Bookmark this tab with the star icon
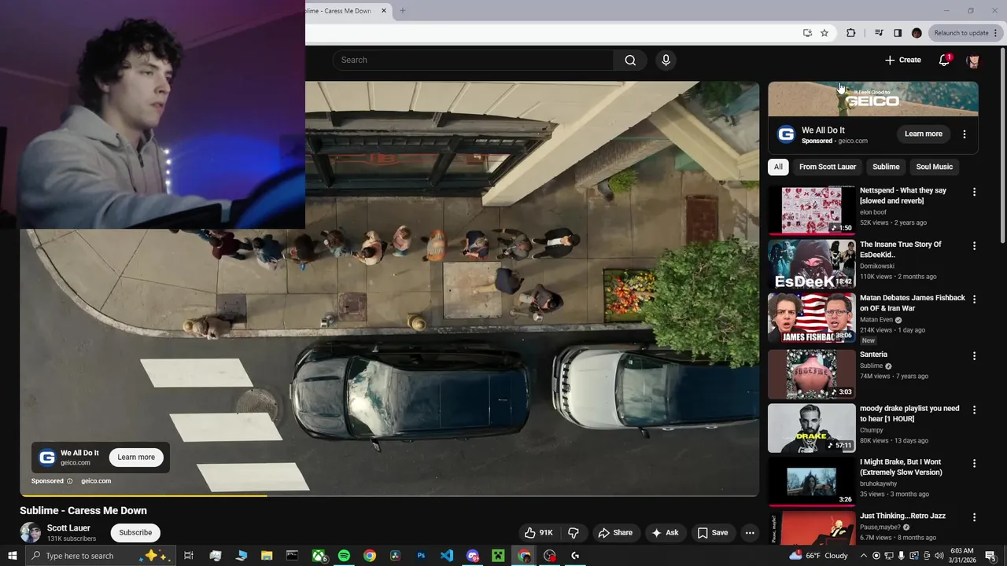1007x566 pixels. tap(824, 33)
